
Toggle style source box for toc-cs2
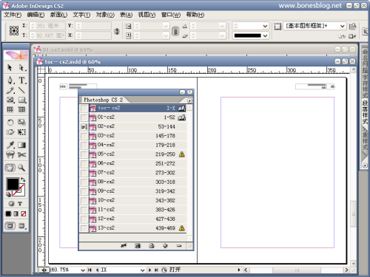[84, 109]
